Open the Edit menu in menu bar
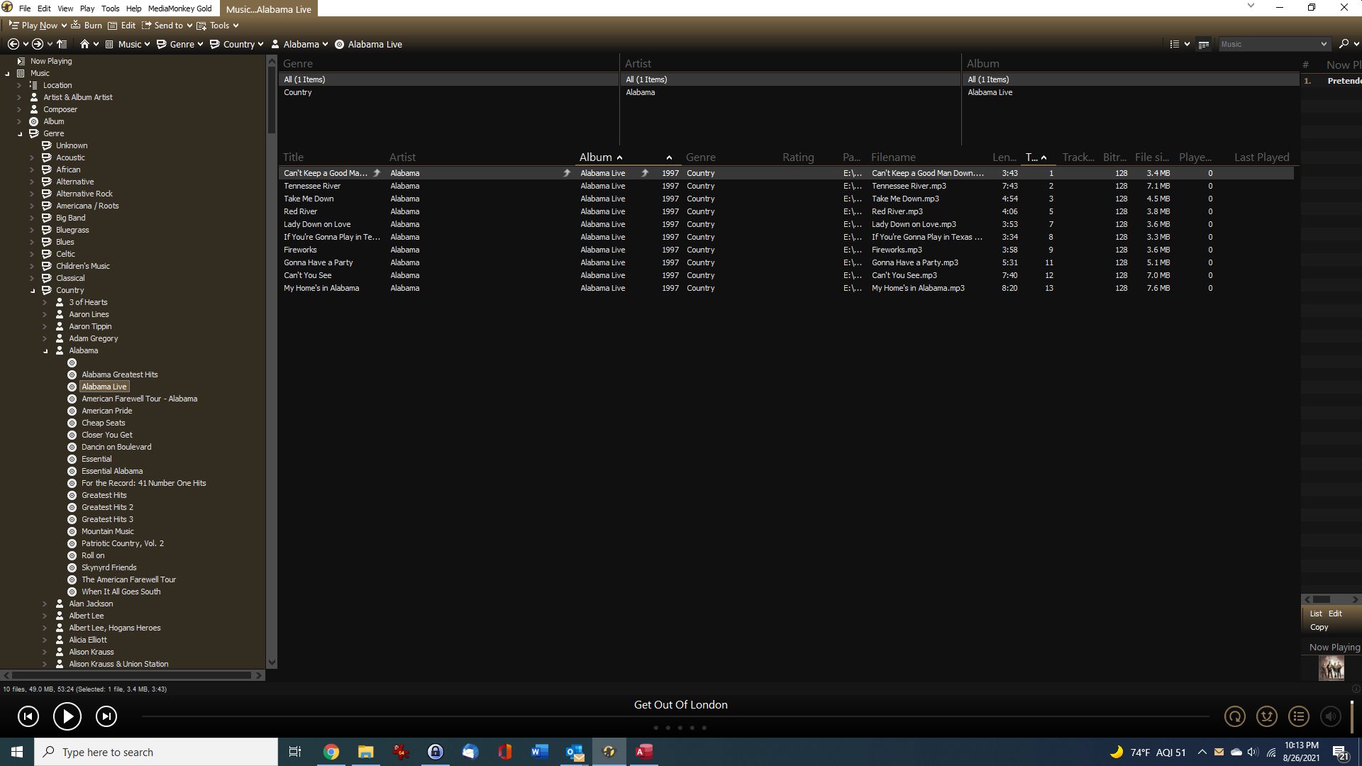Image resolution: width=1362 pixels, height=766 pixels. tap(44, 9)
